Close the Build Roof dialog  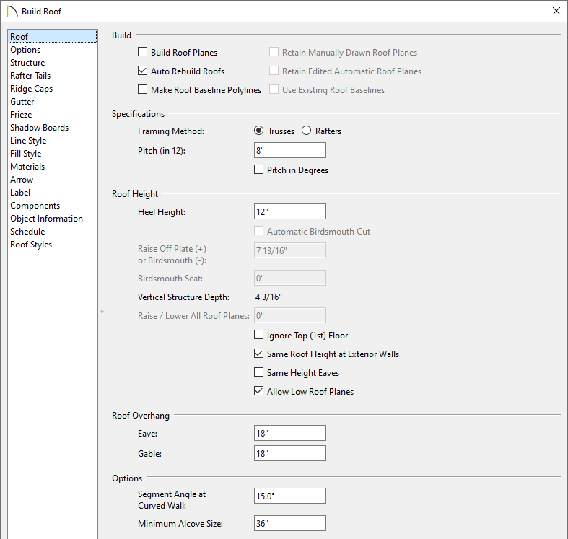(x=556, y=11)
